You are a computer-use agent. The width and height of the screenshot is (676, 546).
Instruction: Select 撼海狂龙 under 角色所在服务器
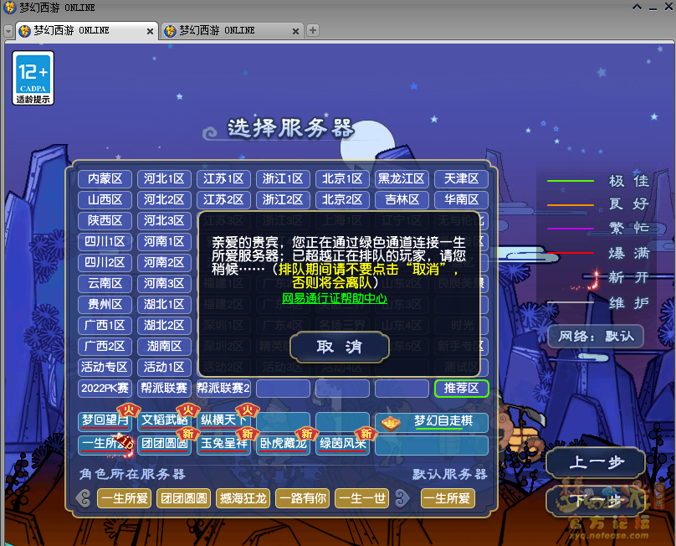(x=243, y=498)
